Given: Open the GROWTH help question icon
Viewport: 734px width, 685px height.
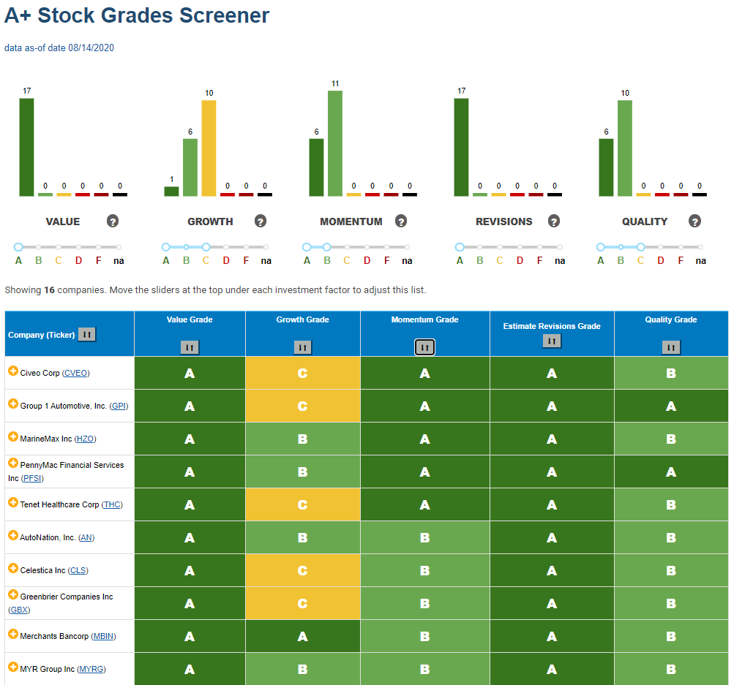Looking at the screenshot, I should (261, 221).
